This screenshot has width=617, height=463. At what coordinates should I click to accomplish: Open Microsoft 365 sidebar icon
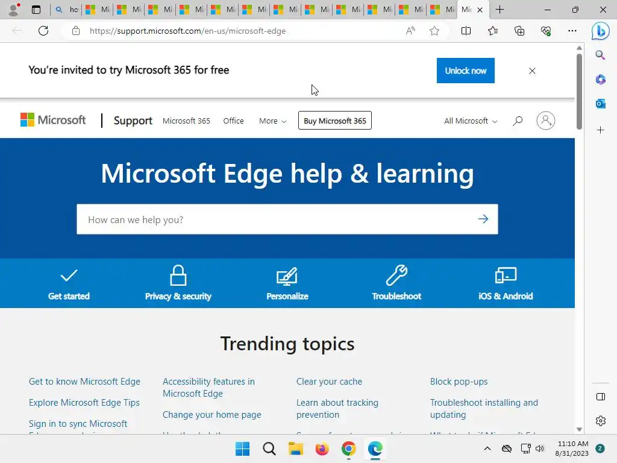point(600,80)
